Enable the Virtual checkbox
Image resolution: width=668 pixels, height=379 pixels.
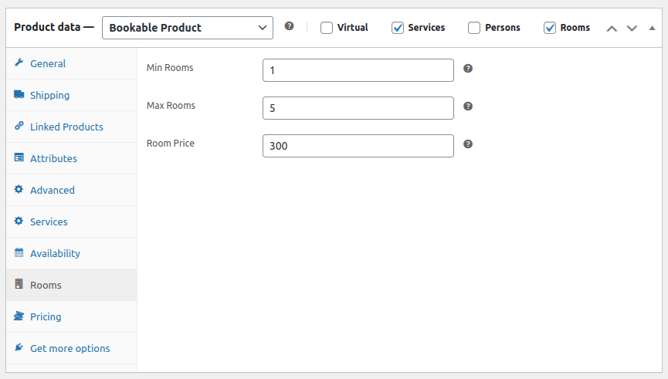(x=327, y=28)
